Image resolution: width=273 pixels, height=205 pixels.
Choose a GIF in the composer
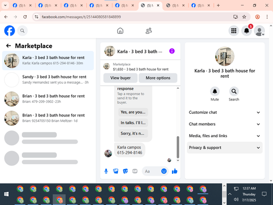click(135, 171)
